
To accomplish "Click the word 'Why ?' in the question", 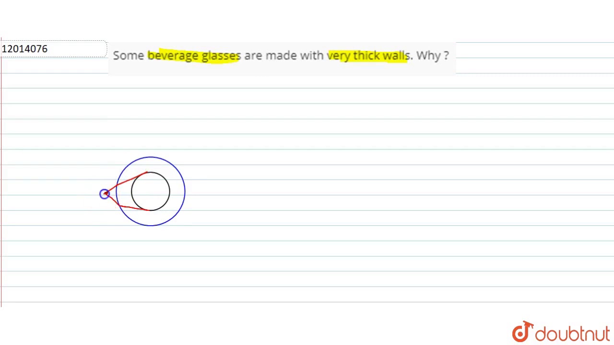I will pyautogui.click(x=432, y=55).
